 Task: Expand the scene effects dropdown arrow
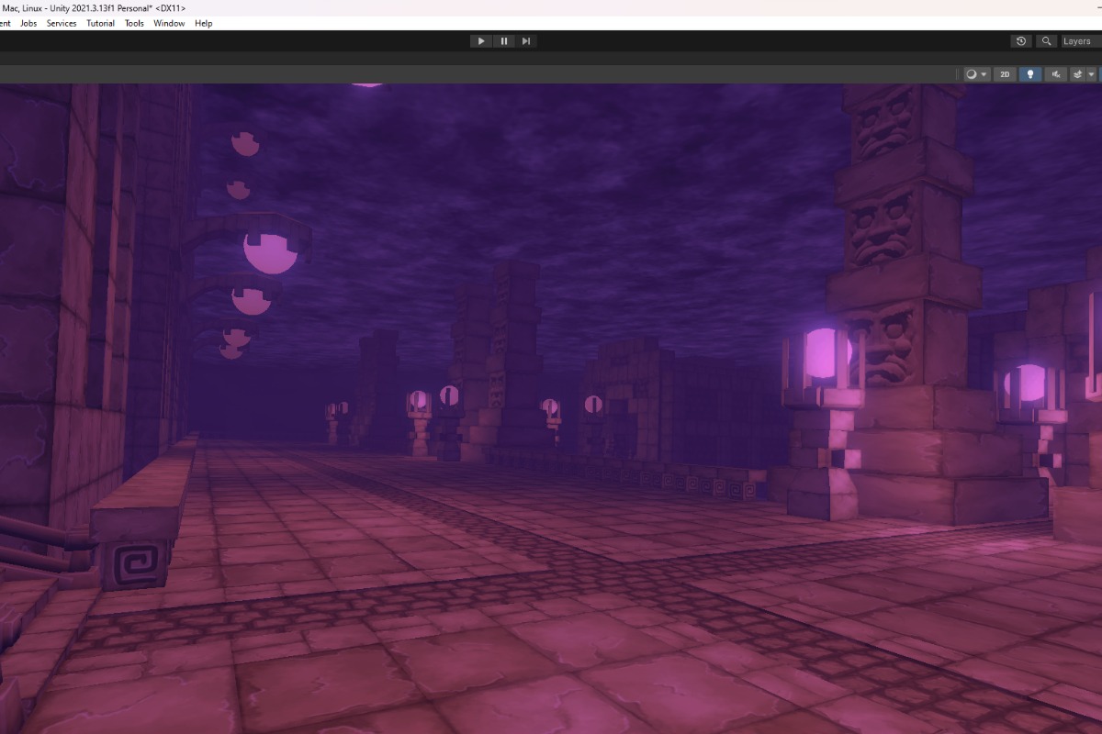coord(1091,74)
